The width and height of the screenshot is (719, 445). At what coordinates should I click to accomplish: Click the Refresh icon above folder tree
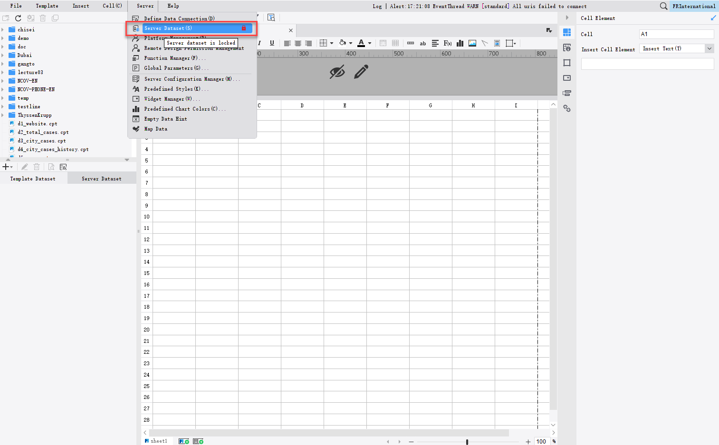pyautogui.click(x=18, y=18)
